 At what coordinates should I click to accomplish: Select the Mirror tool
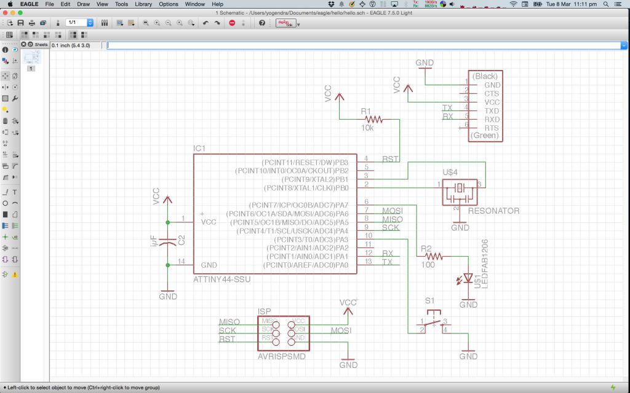point(5,87)
